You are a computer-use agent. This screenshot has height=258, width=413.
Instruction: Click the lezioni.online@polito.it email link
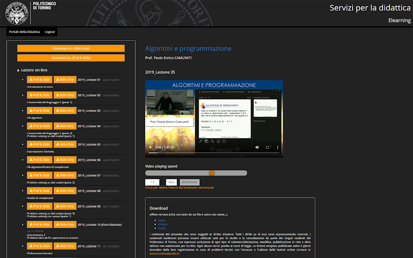pos(164,254)
